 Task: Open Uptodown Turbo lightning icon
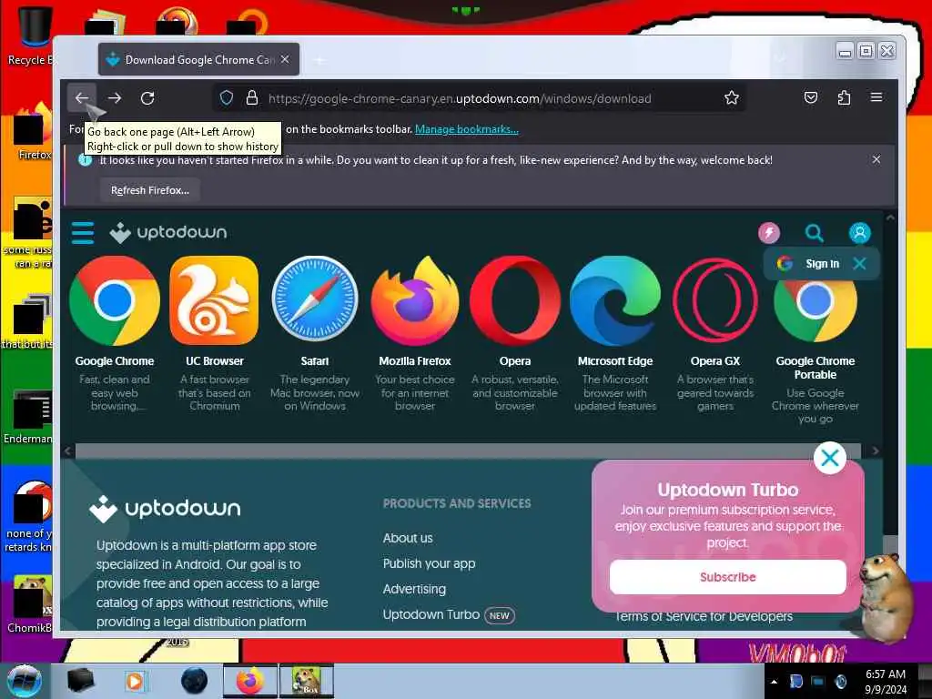769,232
